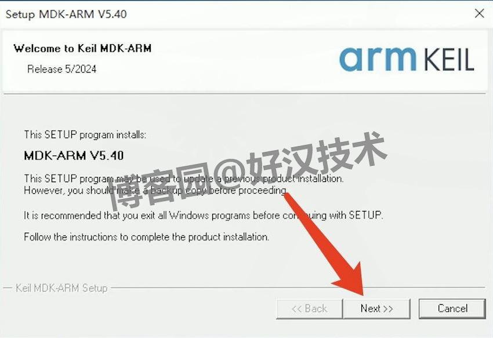Click the KEIL wordmark in header
Viewport: 493px width, 338px height.
(449, 59)
